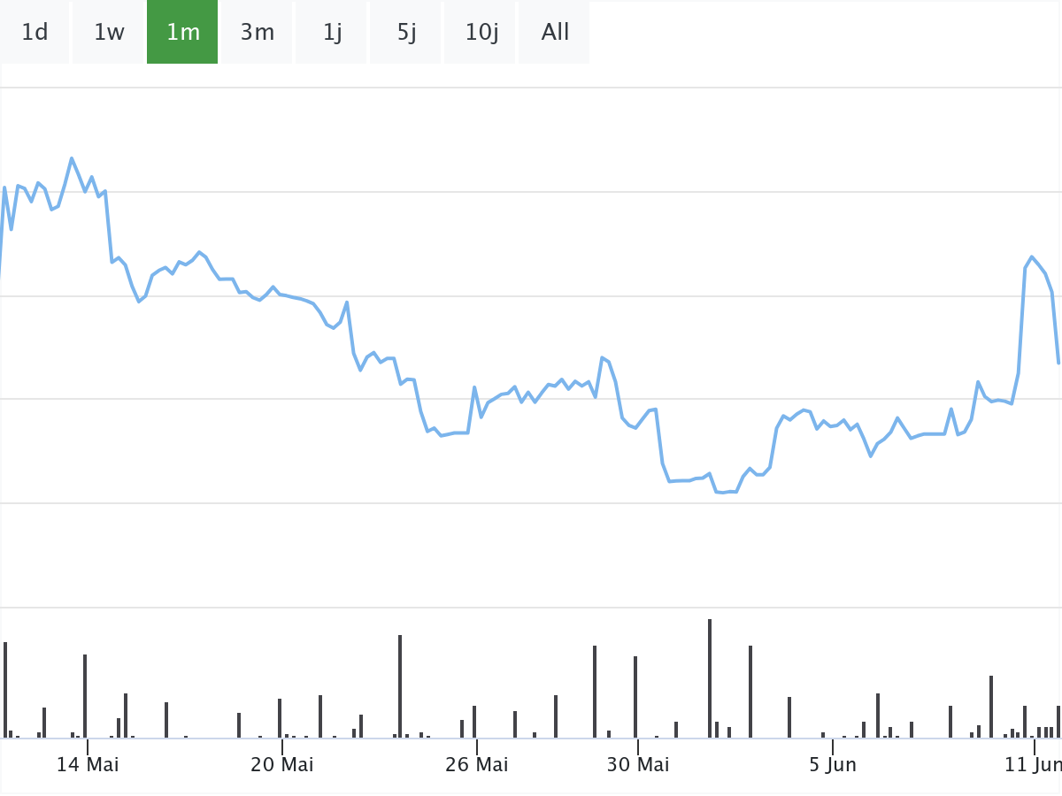Click the "20 Mai" axis date label

coord(282,764)
